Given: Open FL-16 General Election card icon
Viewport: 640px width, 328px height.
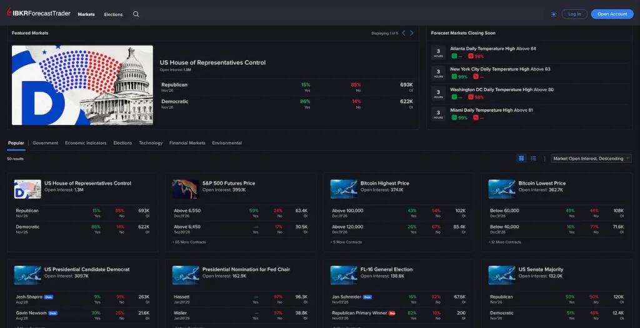Looking at the screenshot, I should tap(344, 276).
